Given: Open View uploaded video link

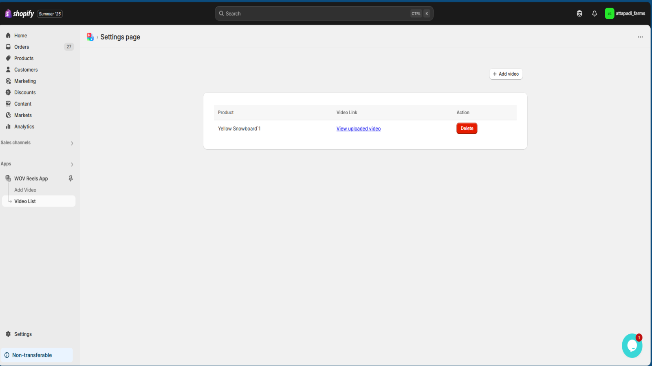Looking at the screenshot, I should tap(358, 129).
